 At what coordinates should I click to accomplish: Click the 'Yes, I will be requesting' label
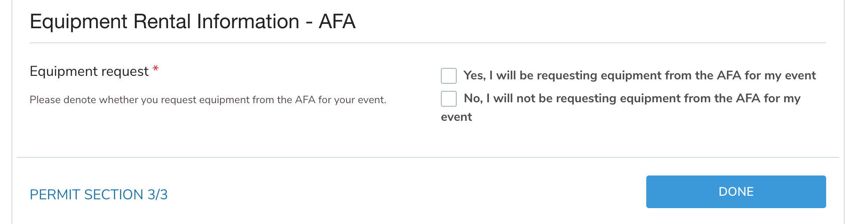point(639,75)
